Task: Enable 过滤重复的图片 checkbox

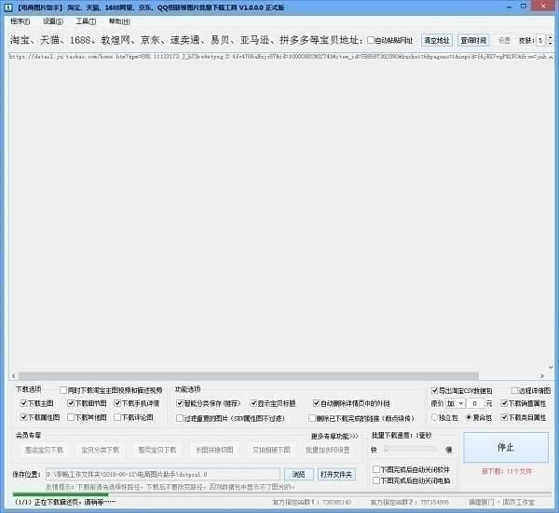Action: (x=180, y=418)
